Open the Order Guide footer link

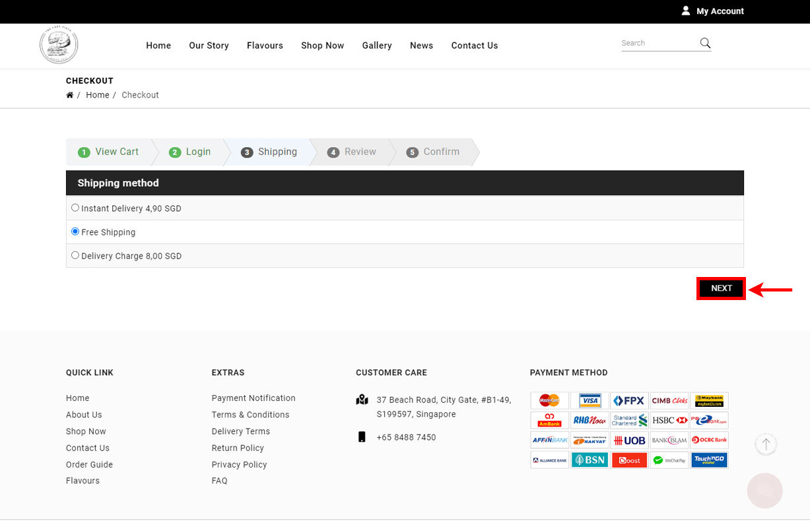[x=89, y=464]
